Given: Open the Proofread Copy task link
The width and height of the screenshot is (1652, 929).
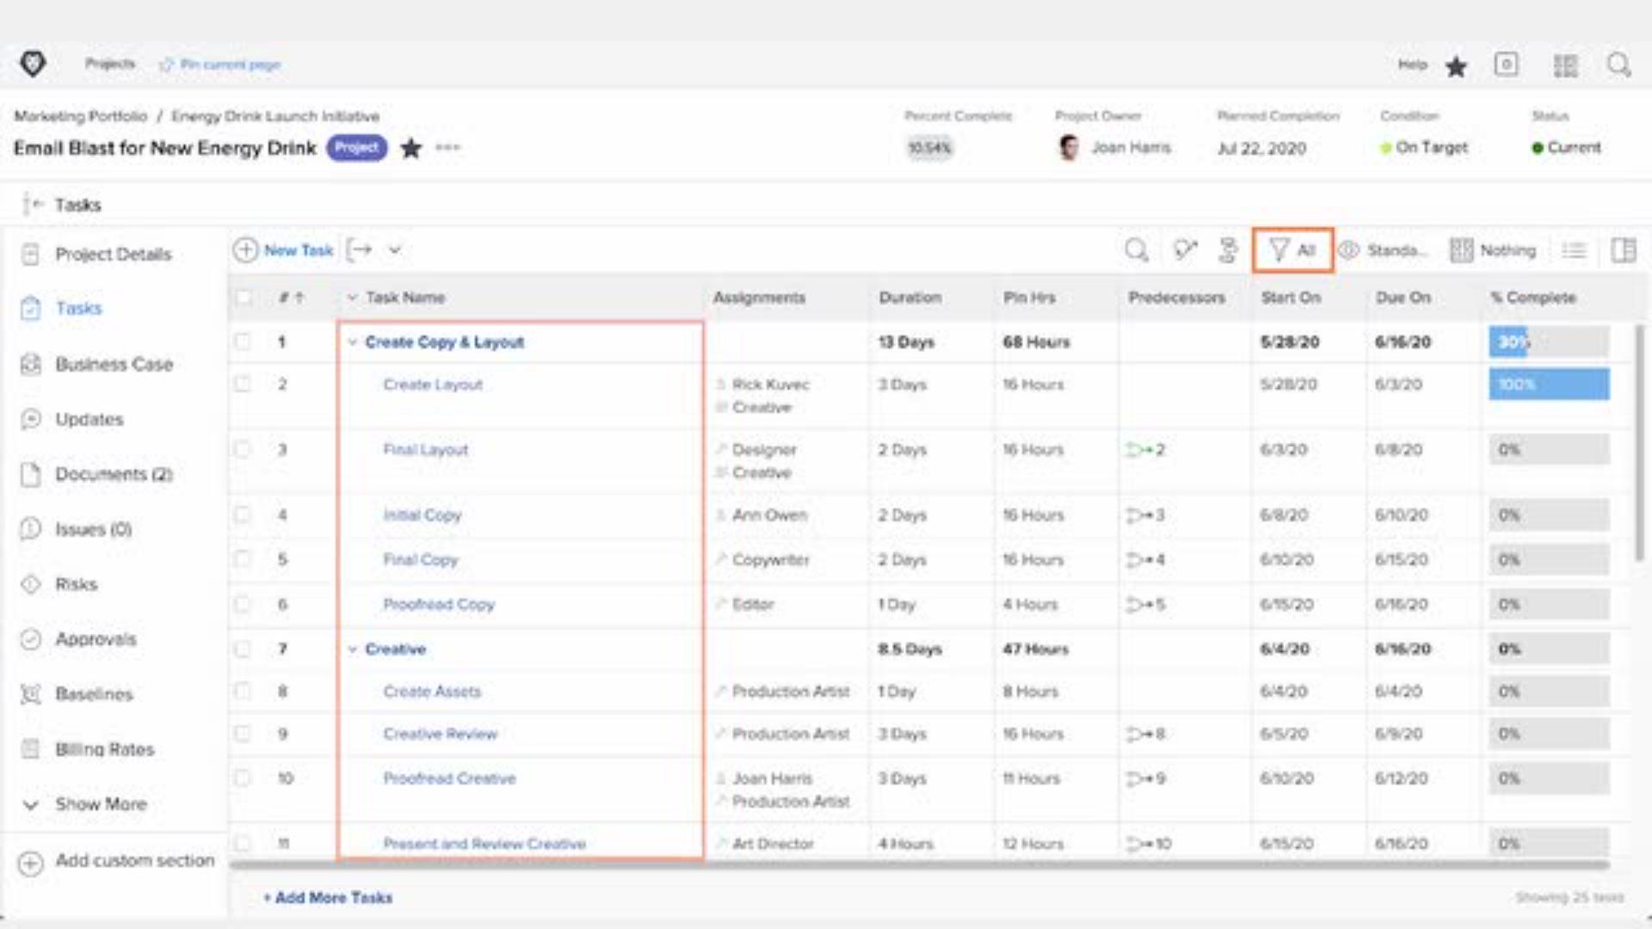Looking at the screenshot, I should 439,605.
